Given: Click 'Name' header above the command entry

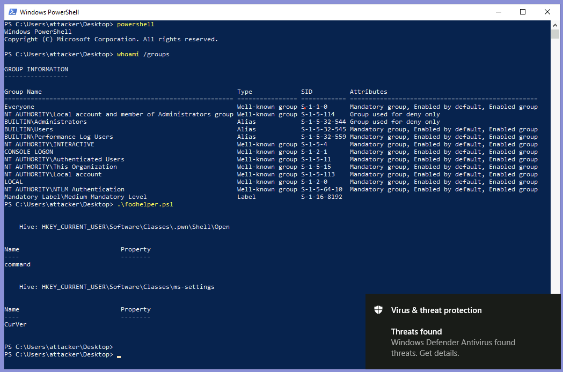Looking at the screenshot, I should tap(12, 249).
